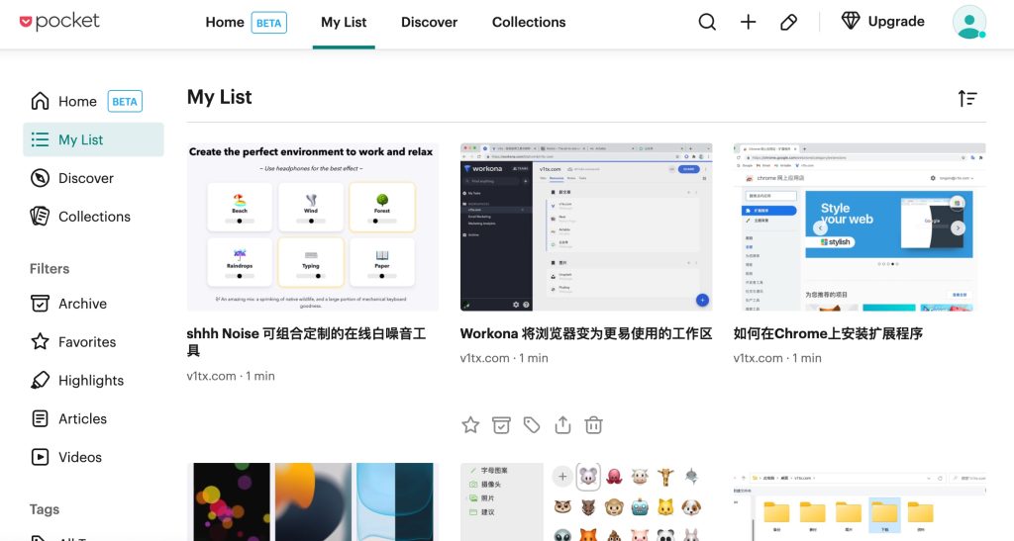Select Archive in sidebar filters

click(x=83, y=304)
